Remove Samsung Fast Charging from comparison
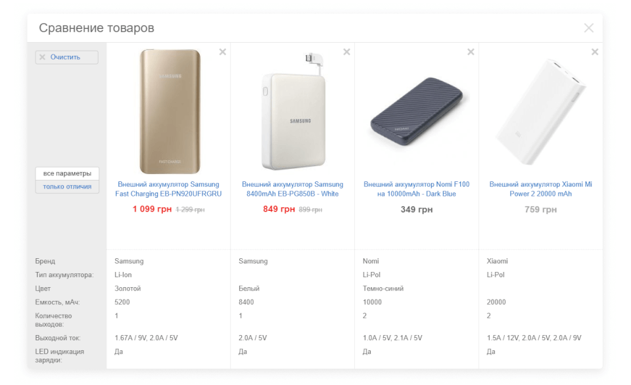The height and width of the screenshot is (385, 631). pos(222,53)
